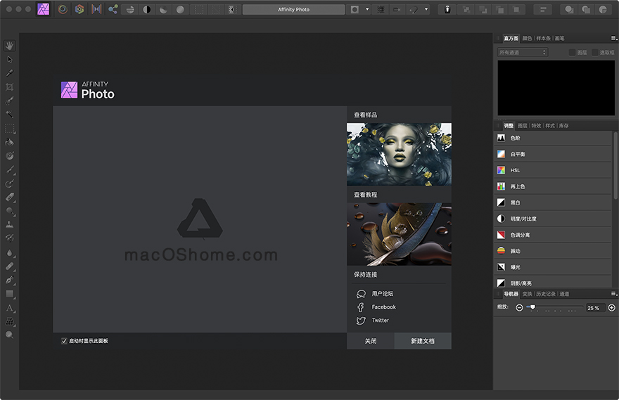Switch to the 直方图 tab

511,38
